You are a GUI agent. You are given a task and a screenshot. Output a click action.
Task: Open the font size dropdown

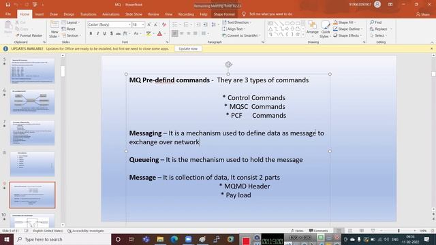pos(143,24)
